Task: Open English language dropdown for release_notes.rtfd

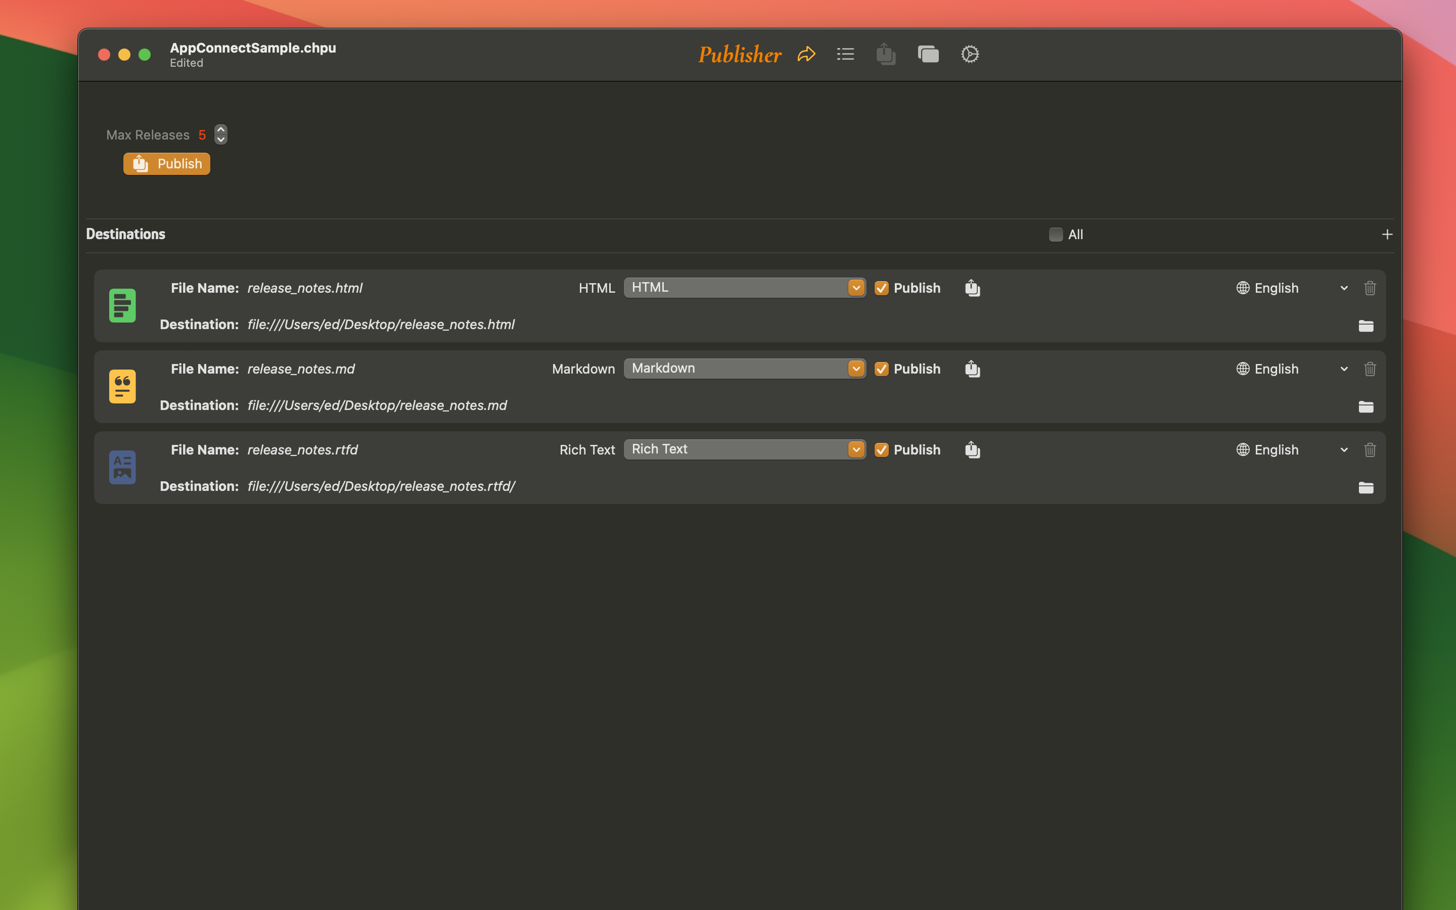Action: (1292, 449)
